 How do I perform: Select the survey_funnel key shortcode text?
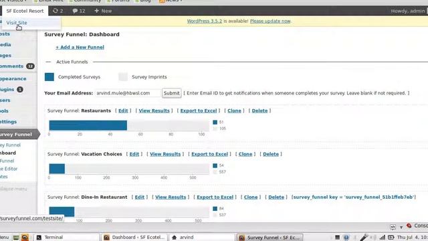(354, 197)
